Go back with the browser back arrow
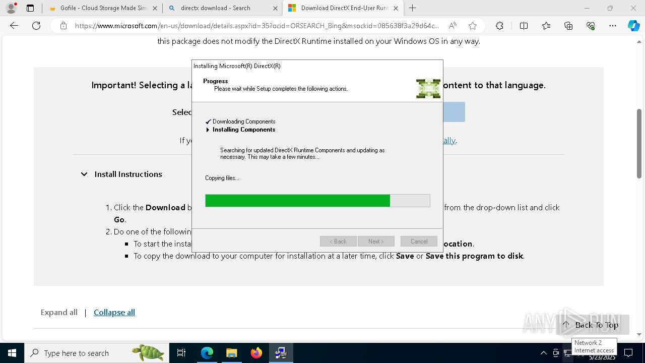This screenshot has width=645, height=363. click(x=14, y=26)
